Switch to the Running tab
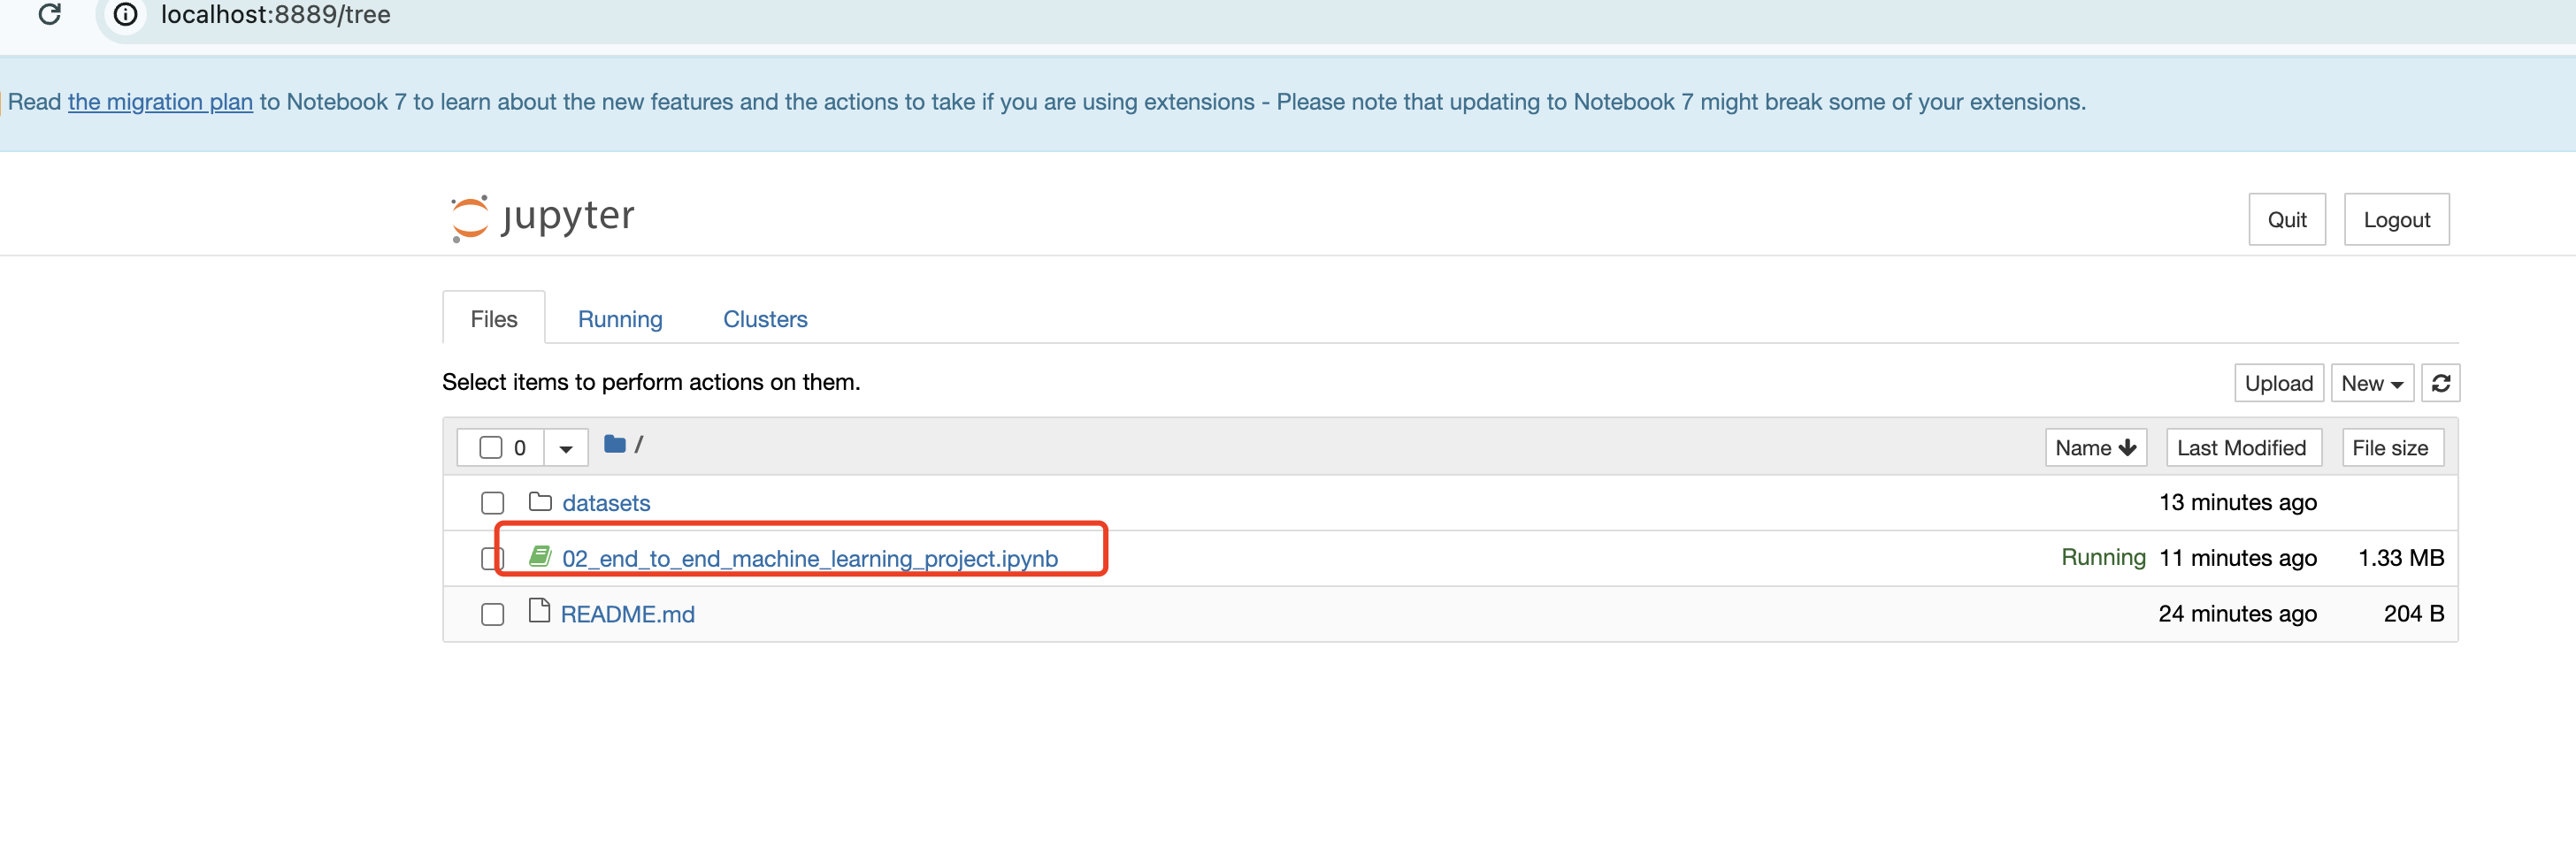 click(620, 319)
